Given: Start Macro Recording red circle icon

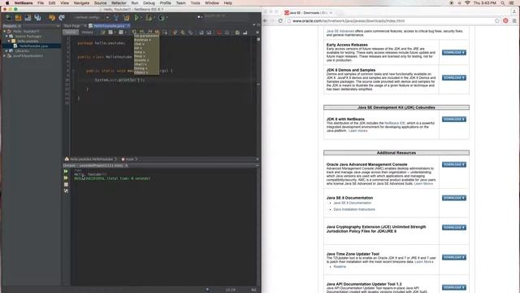Looking at the screenshot, I should (219, 33).
